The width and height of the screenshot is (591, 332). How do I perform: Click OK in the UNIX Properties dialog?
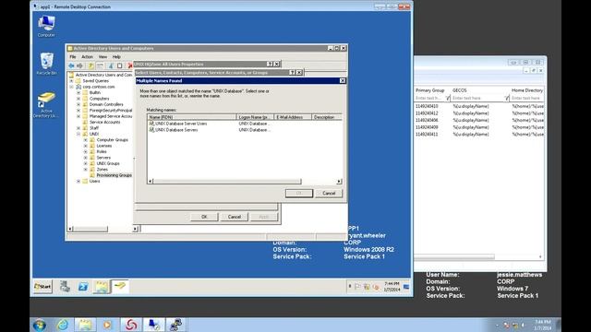(204, 217)
